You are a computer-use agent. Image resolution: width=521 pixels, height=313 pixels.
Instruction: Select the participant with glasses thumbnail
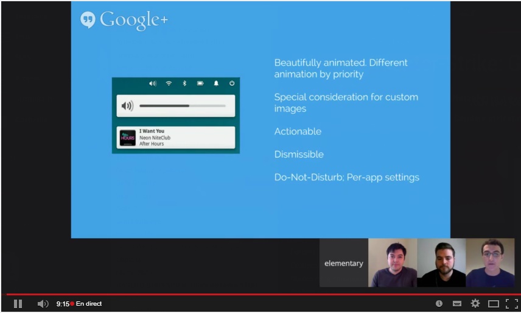(490, 263)
